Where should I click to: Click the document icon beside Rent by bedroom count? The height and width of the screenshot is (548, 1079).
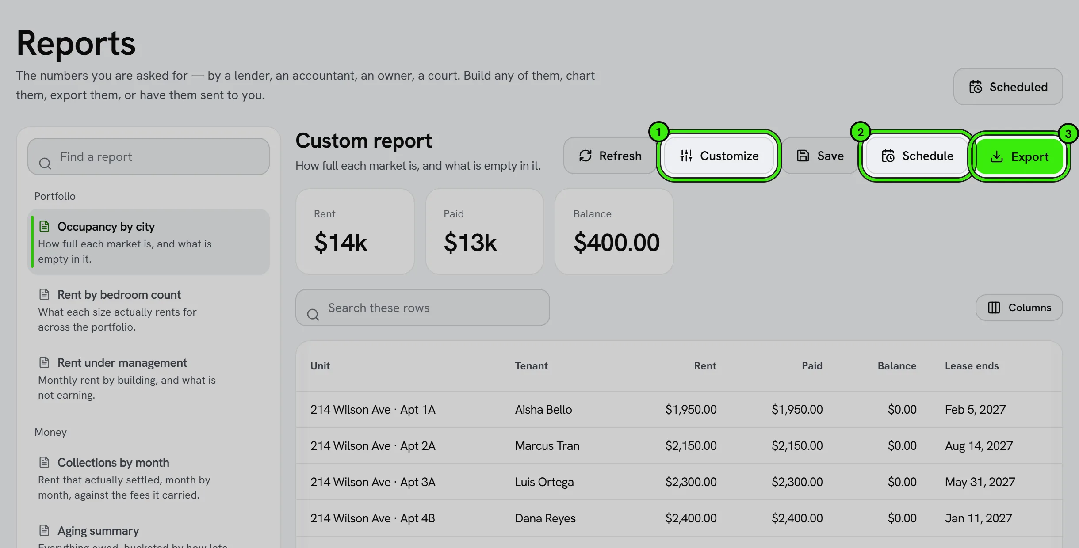pos(44,294)
